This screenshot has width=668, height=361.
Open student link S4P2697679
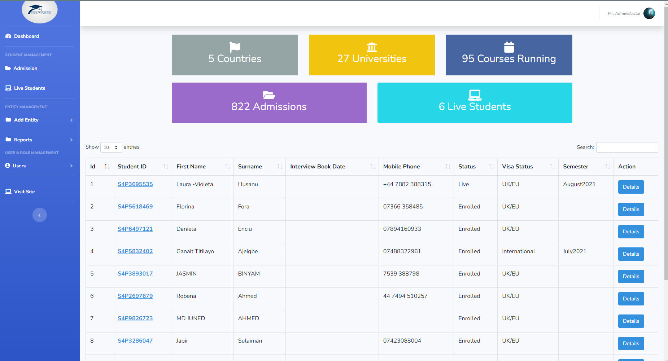tap(135, 296)
